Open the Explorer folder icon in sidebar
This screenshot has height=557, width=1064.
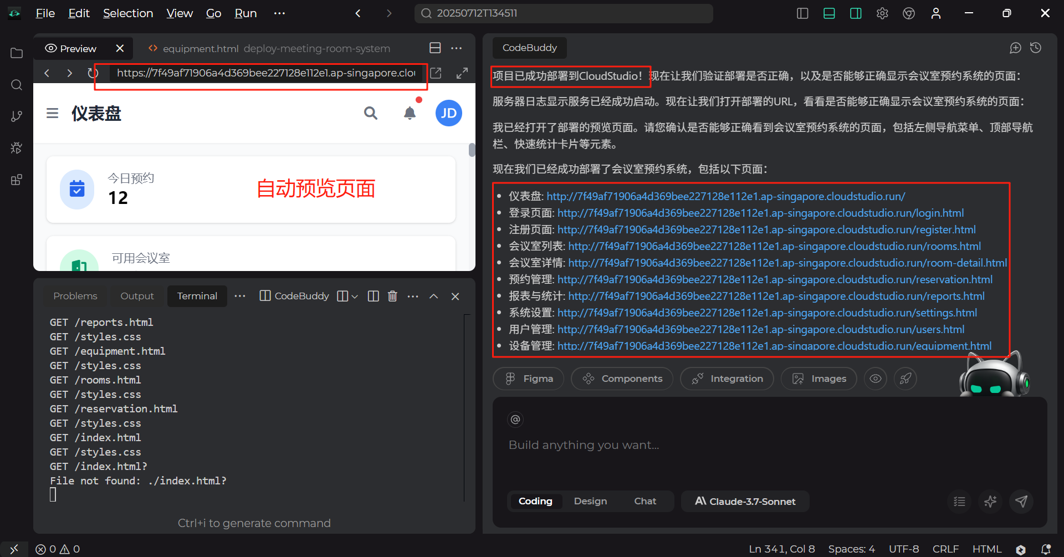[x=17, y=53]
